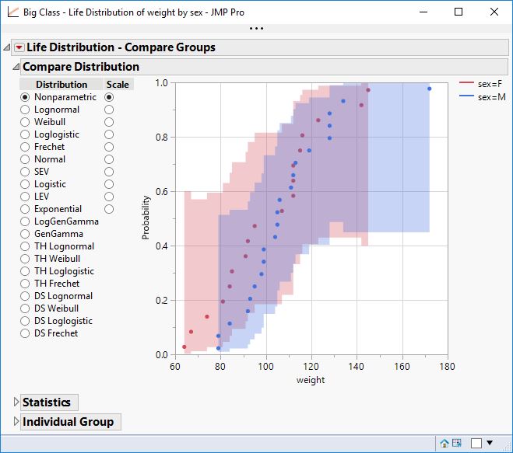
Task: Click the sex=M legend label
Action: pos(492,97)
